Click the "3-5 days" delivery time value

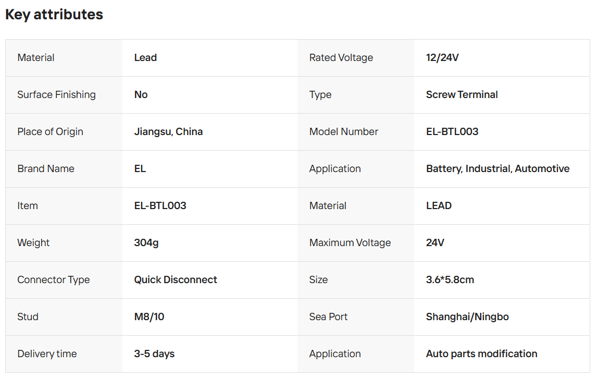(x=154, y=354)
